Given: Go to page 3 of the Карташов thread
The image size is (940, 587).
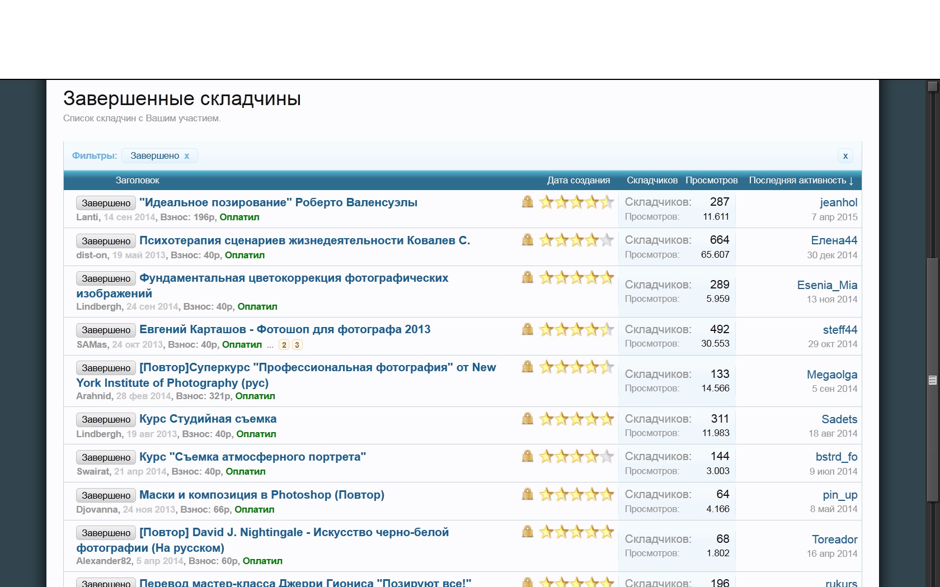Looking at the screenshot, I should pos(297,345).
